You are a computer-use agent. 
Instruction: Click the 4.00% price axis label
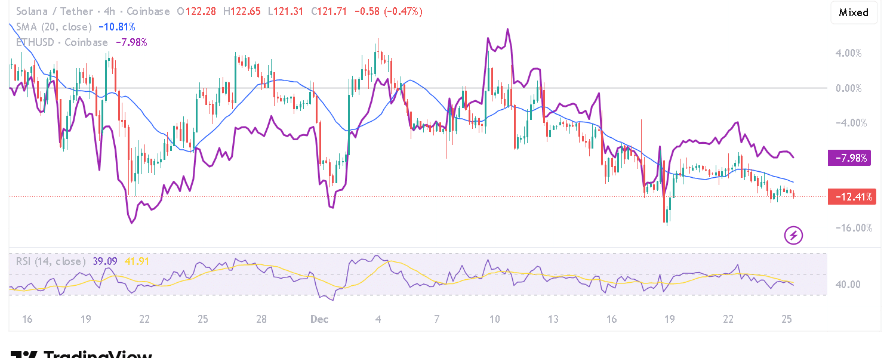[x=848, y=53]
